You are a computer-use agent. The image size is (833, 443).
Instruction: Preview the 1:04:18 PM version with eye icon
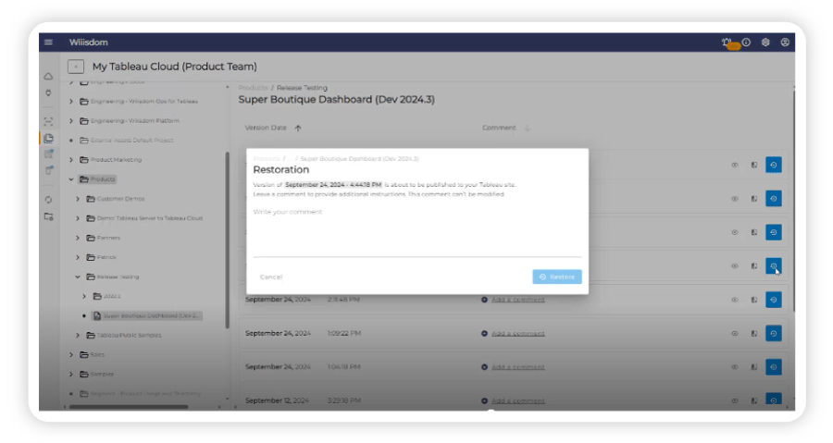[735, 367]
